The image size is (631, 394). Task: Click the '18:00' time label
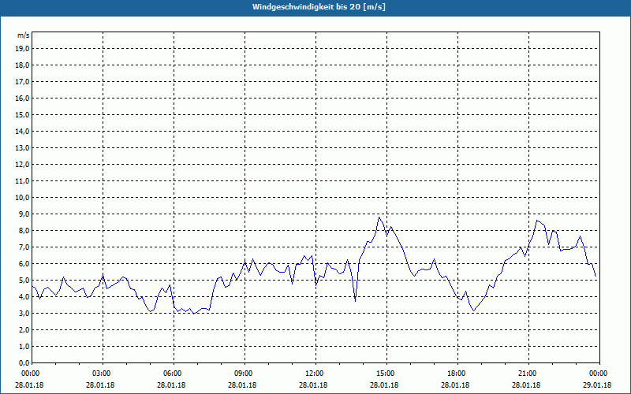[457, 374]
